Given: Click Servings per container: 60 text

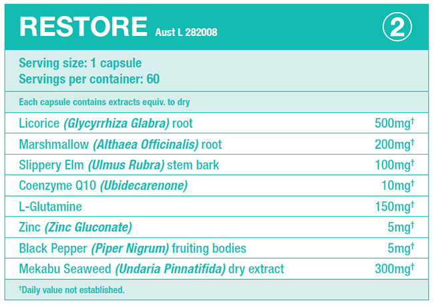Looking at the screenshot, I should [x=89, y=79].
